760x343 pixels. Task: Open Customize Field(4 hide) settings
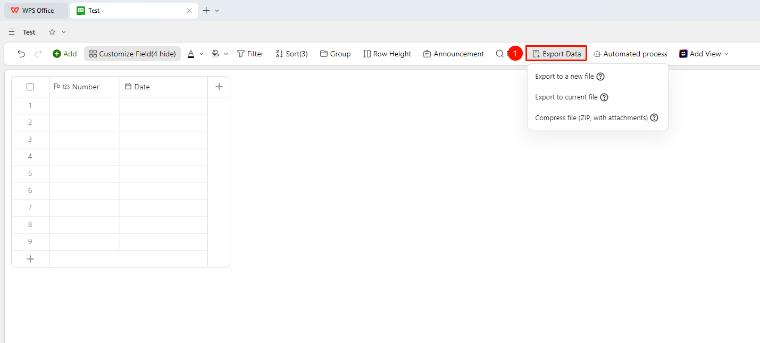[x=132, y=54]
